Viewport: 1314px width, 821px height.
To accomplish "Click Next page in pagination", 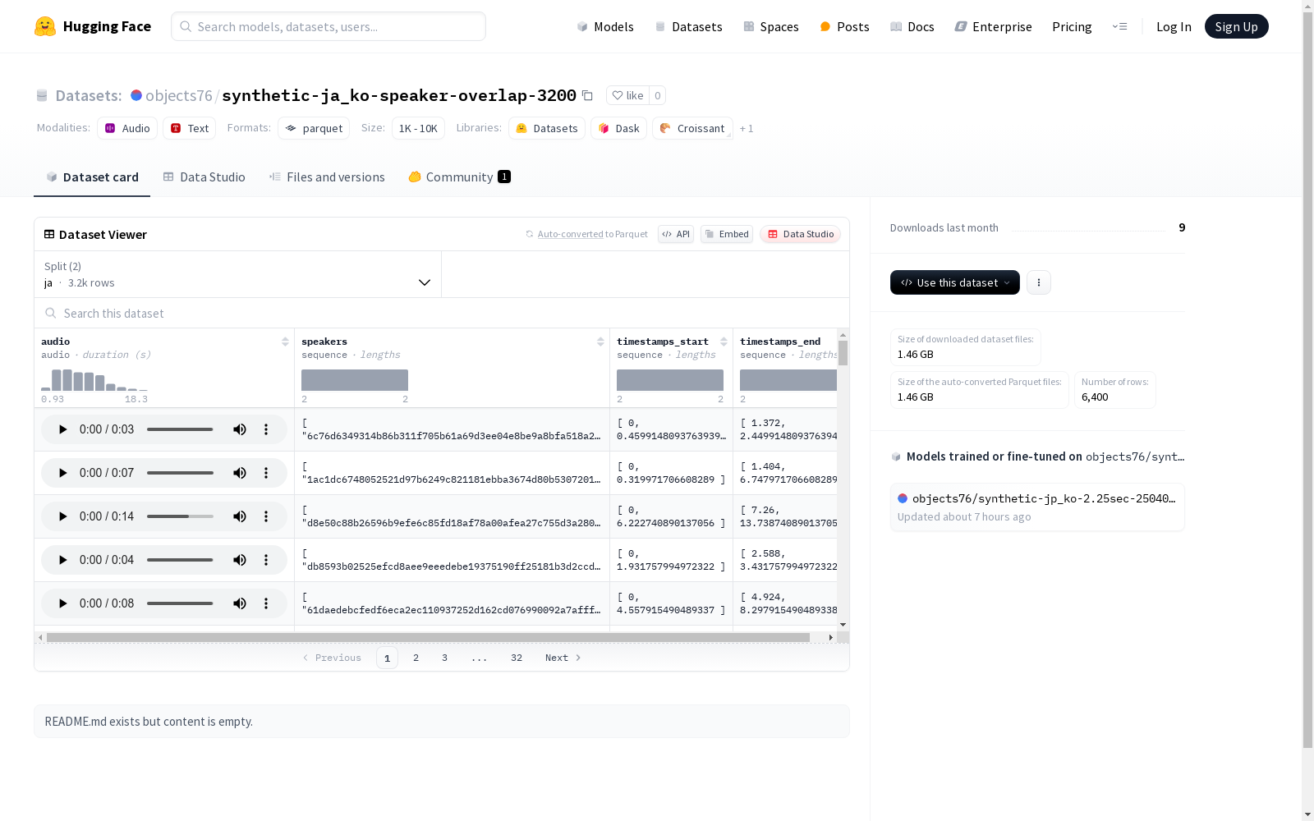I will 563,658.
